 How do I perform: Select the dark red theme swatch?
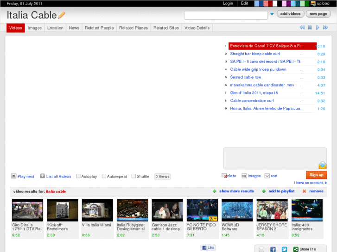[270, 3]
